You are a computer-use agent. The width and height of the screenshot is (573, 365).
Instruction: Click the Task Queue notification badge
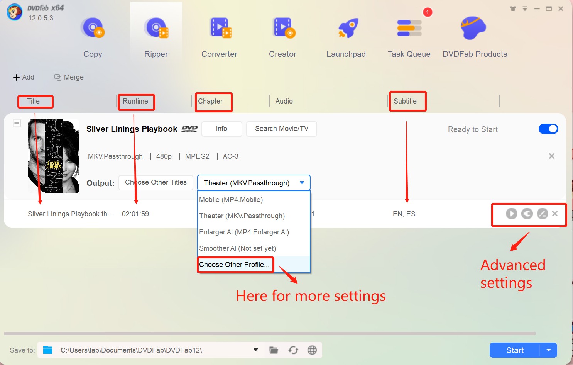pos(428,12)
